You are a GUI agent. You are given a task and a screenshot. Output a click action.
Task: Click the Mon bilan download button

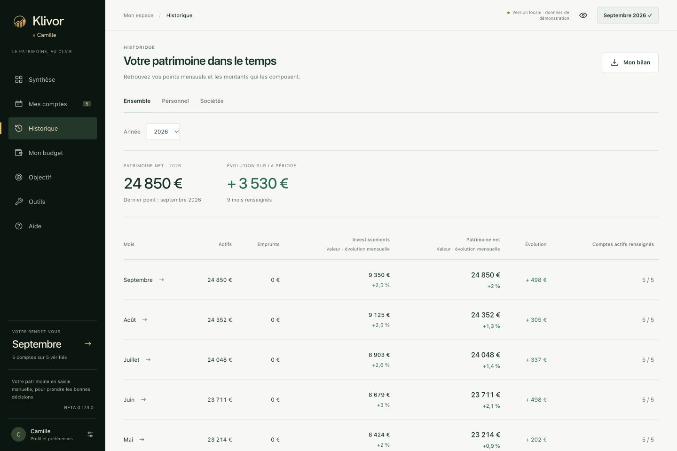point(630,62)
